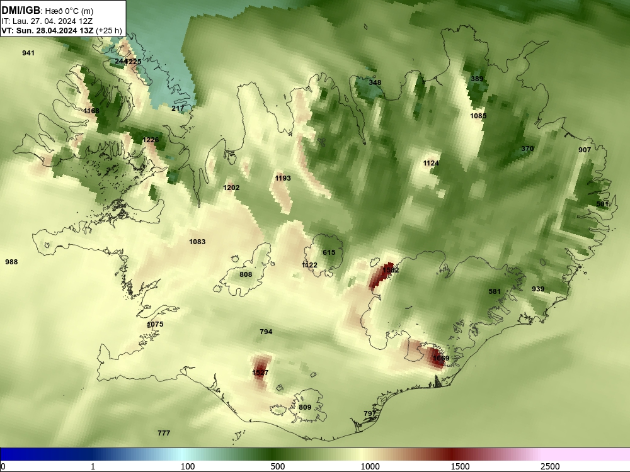Click the 348 value label
The image size is (630, 472).
click(x=375, y=82)
